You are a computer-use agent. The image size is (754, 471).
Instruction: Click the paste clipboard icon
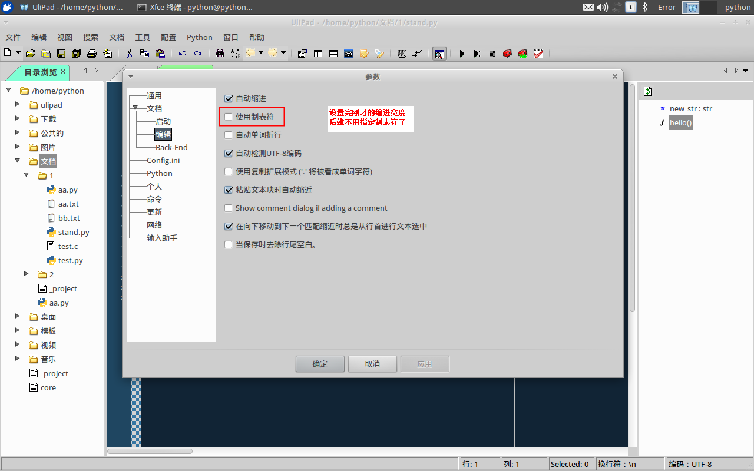click(160, 54)
